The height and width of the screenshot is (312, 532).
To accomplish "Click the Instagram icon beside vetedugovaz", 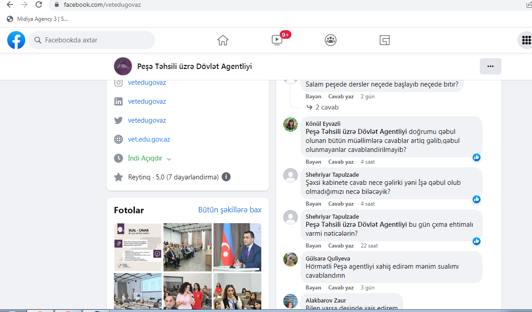I will [x=118, y=83].
